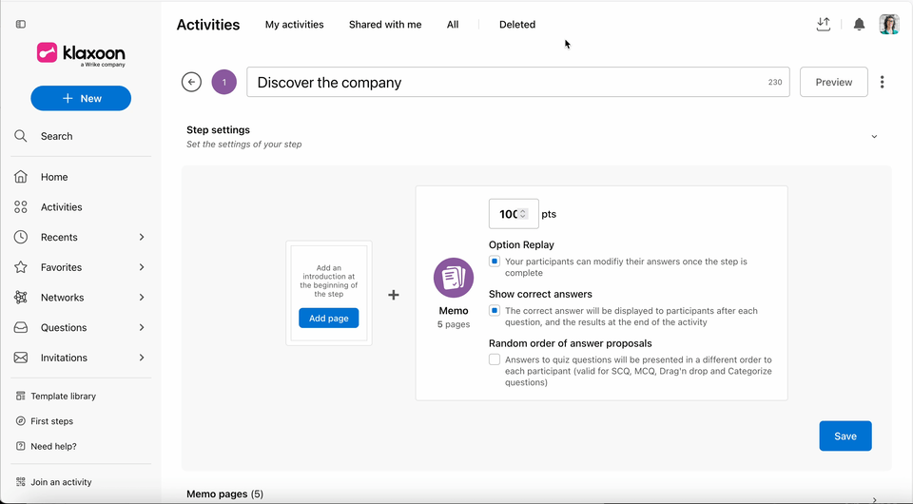Open the user profile avatar

tap(889, 25)
